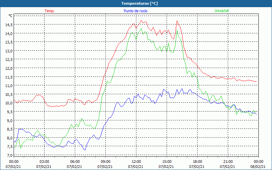Select the blue Punto de rocío legend label
This screenshot has width=272, height=170.
pos(135,11)
